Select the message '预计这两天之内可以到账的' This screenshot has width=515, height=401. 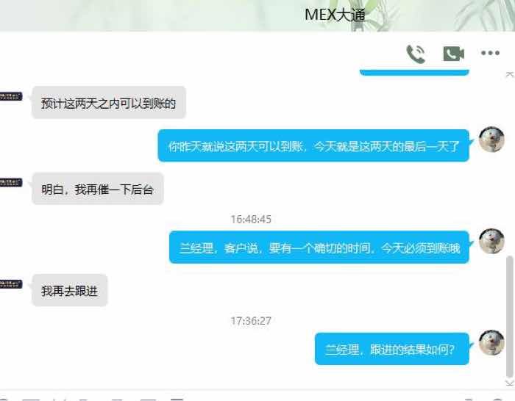pos(109,103)
